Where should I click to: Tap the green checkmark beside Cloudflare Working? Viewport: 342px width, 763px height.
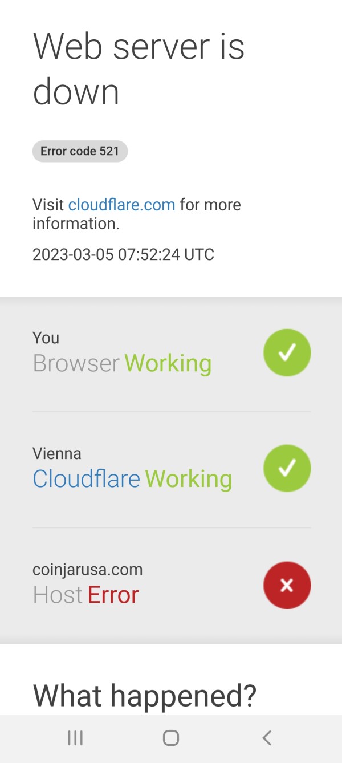(x=287, y=469)
